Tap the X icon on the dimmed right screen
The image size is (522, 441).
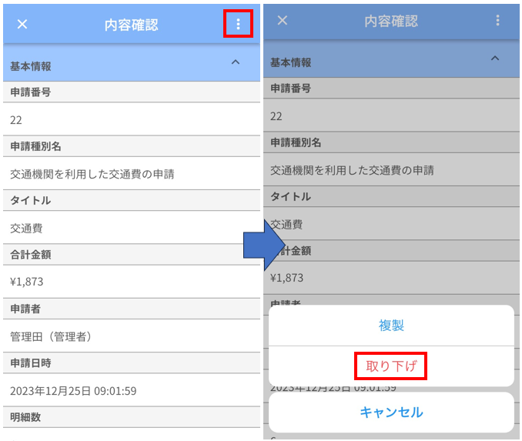[283, 21]
